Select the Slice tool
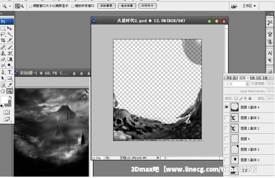275x178 pixels. 10,40
